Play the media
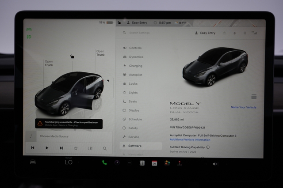 (x=47, y=148)
